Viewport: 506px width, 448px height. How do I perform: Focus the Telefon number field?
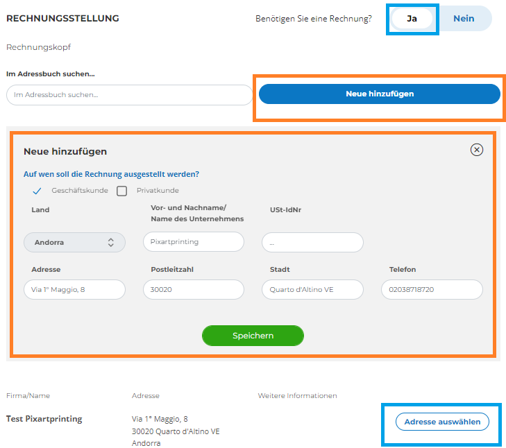(431, 289)
